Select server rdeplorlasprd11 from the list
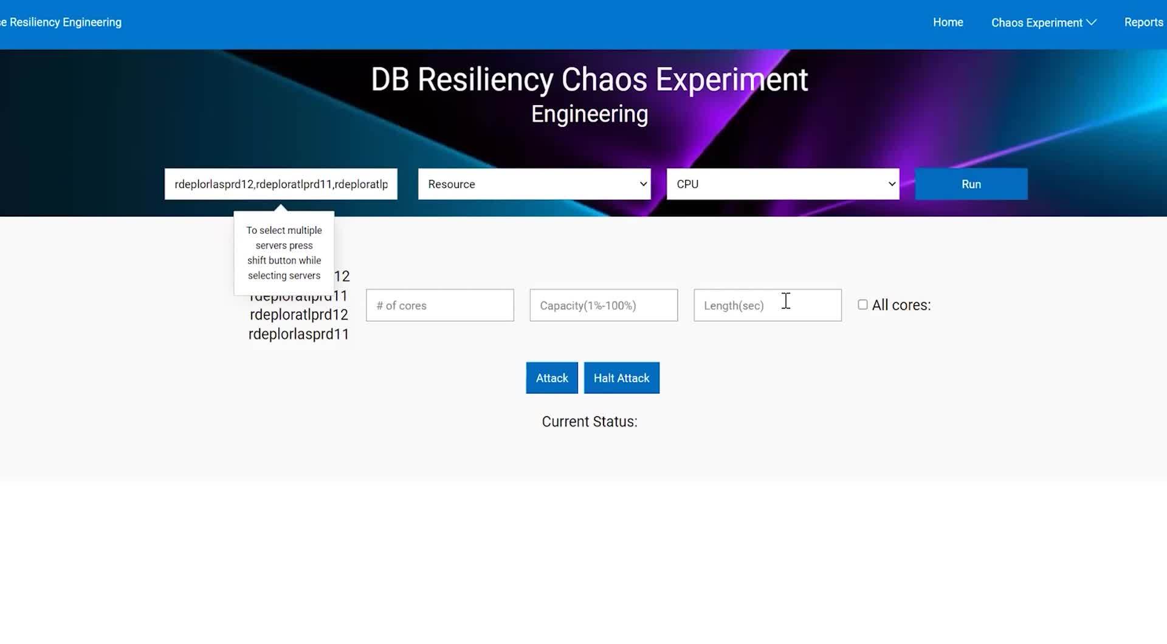1167x644 pixels. (298, 334)
